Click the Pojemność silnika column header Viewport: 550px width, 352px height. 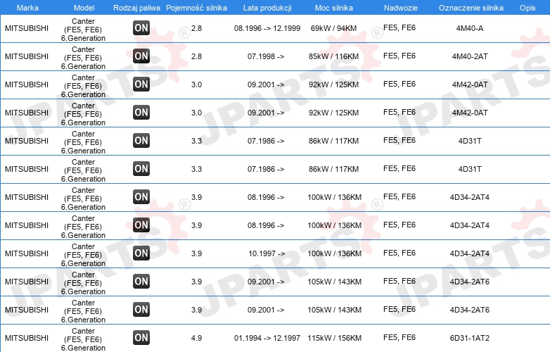[196, 8]
